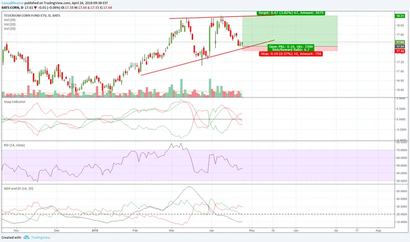Click the 18.00 price axis label

tap(400, 26)
